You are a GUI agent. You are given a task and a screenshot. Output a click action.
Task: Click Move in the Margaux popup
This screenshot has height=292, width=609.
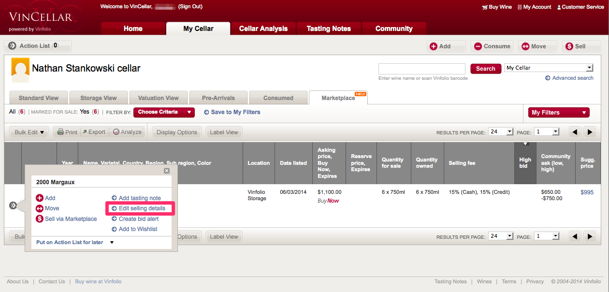(x=47, y=208)
